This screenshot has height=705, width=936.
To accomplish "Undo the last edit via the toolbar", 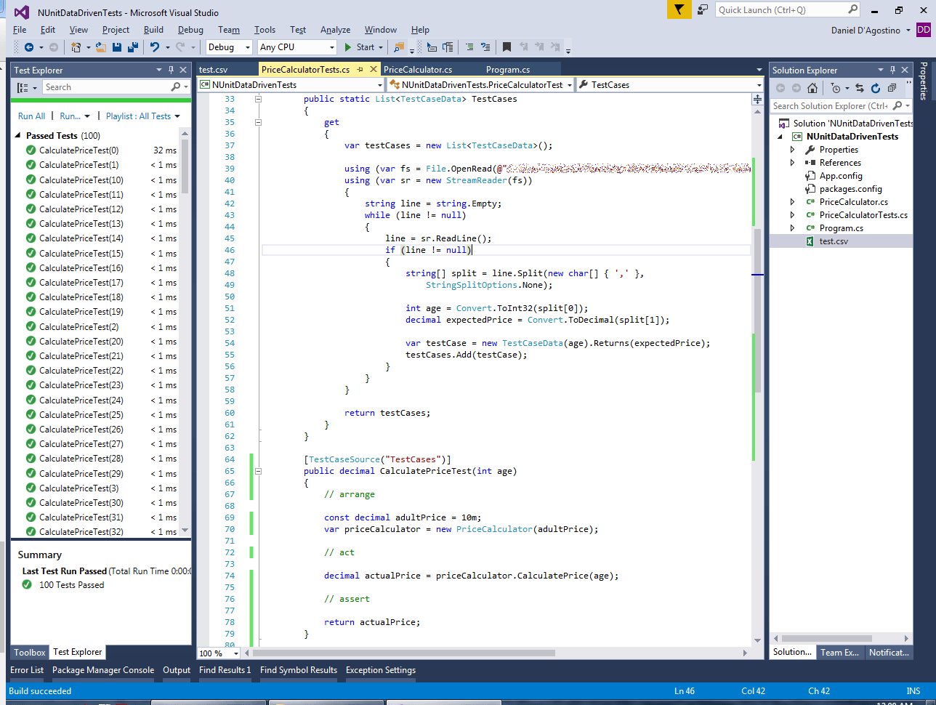I will click(x=154, y=47).
